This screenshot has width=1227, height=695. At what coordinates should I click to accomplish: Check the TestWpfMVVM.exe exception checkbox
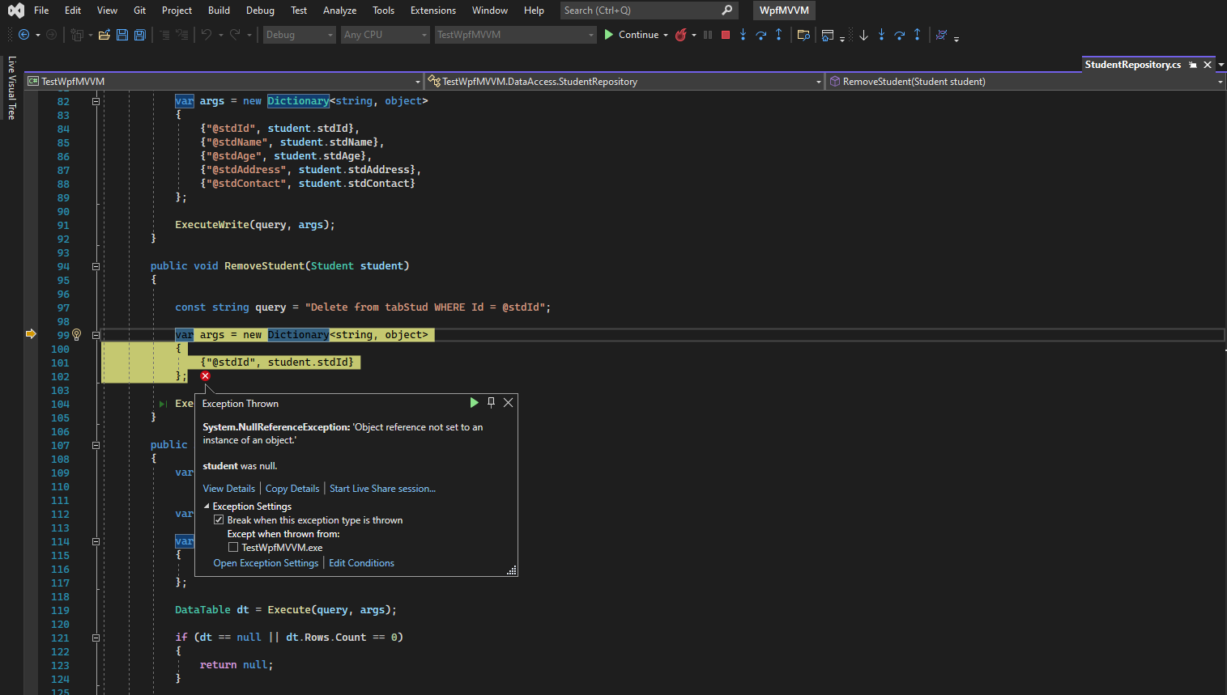233,548
